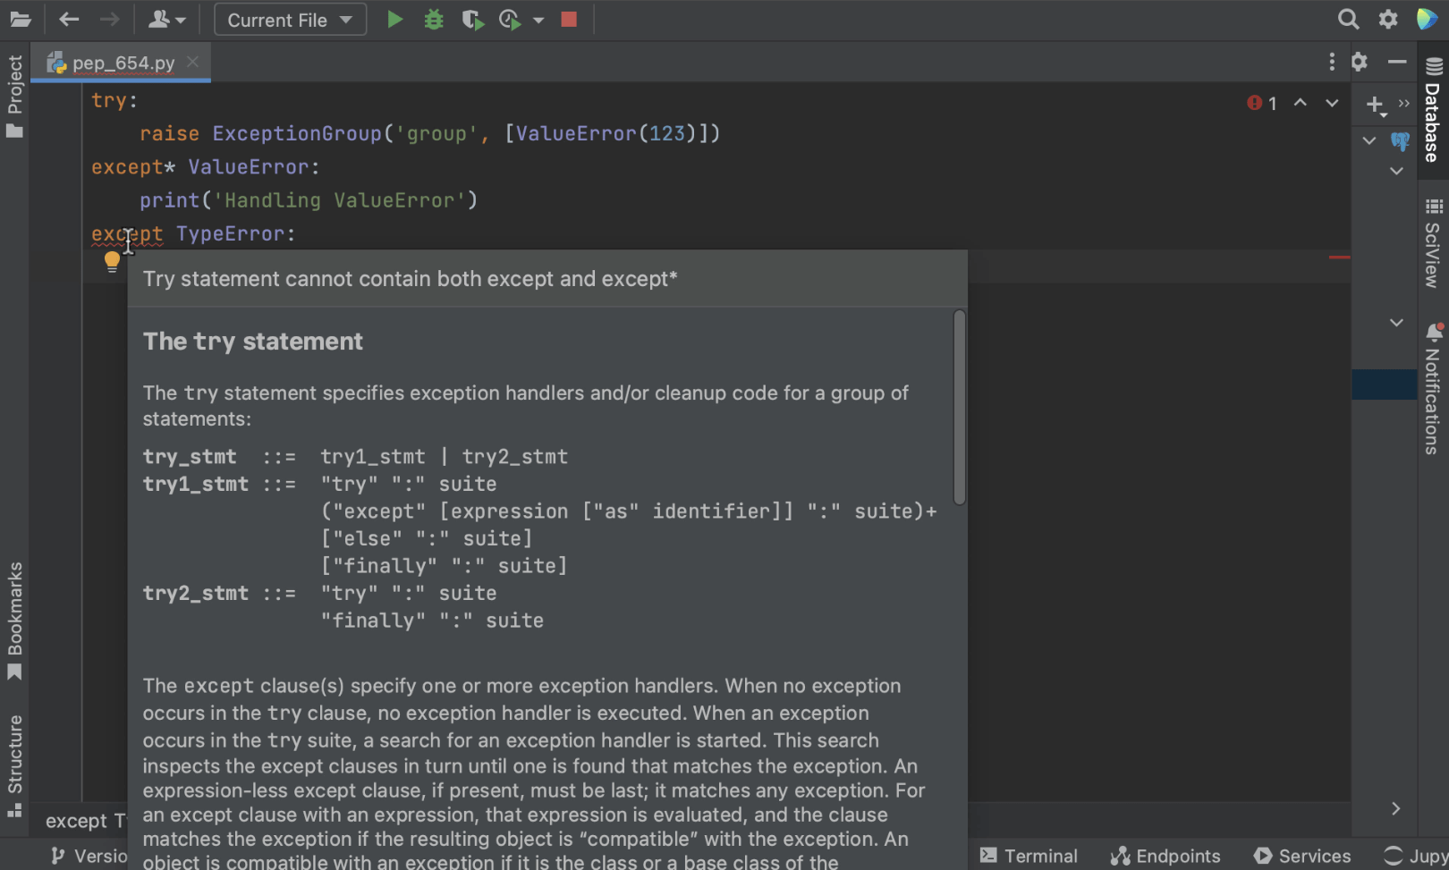1449x870 pixels.
Task: Run with coverage using the shield icon
Action: (x=472, y=20)
